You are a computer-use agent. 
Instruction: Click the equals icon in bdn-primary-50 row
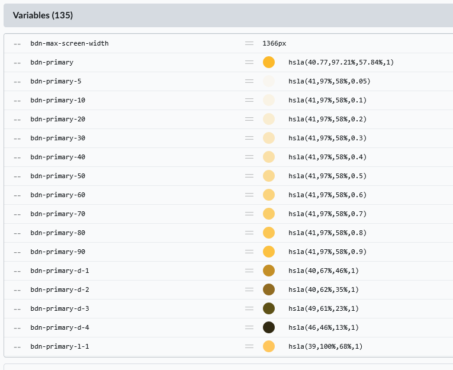point(249,176)
